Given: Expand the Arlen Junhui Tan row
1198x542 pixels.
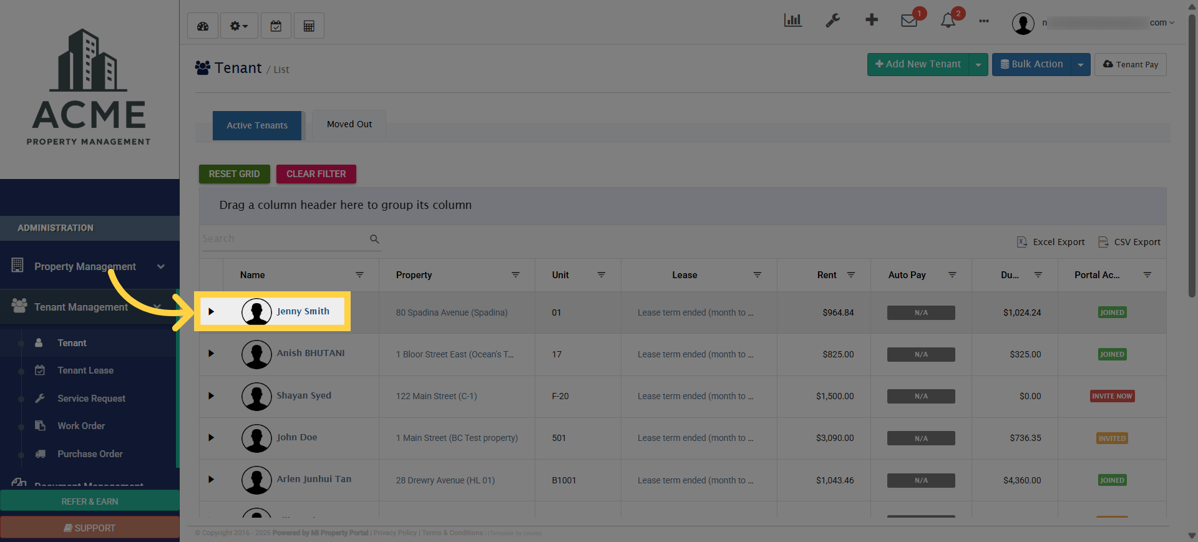Looking at the screenshot, I should click(211, 479).
